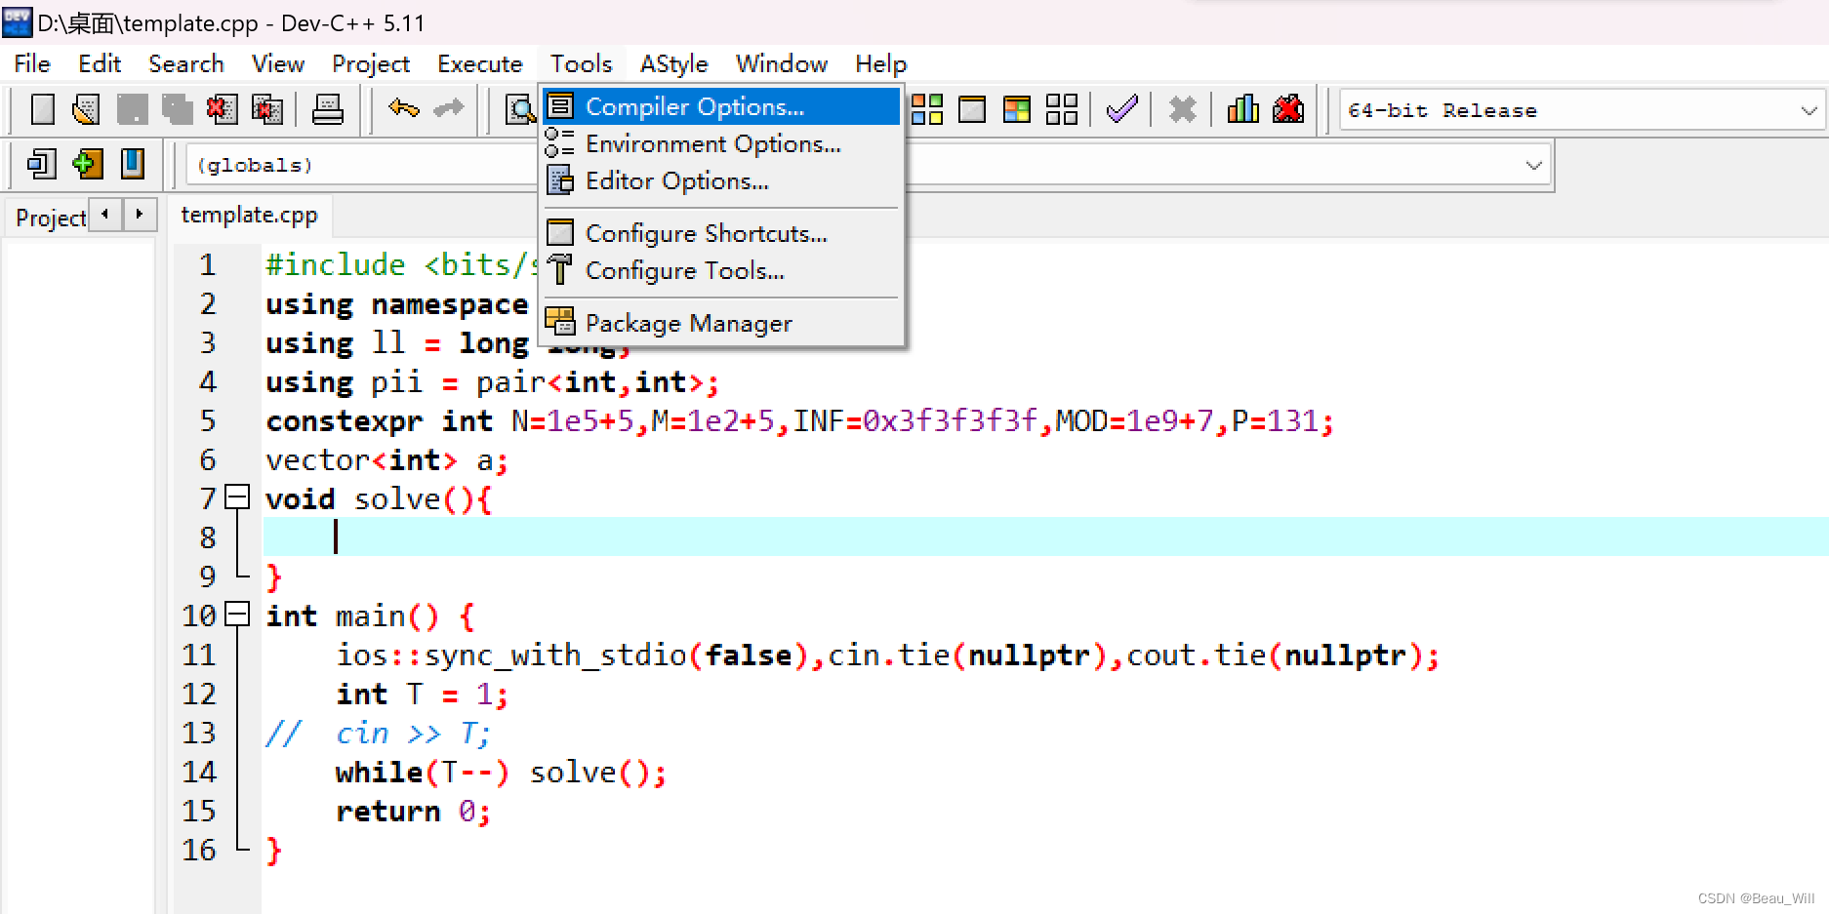
Task: Switch to the template.cpp tab
Action: [249, 216]
